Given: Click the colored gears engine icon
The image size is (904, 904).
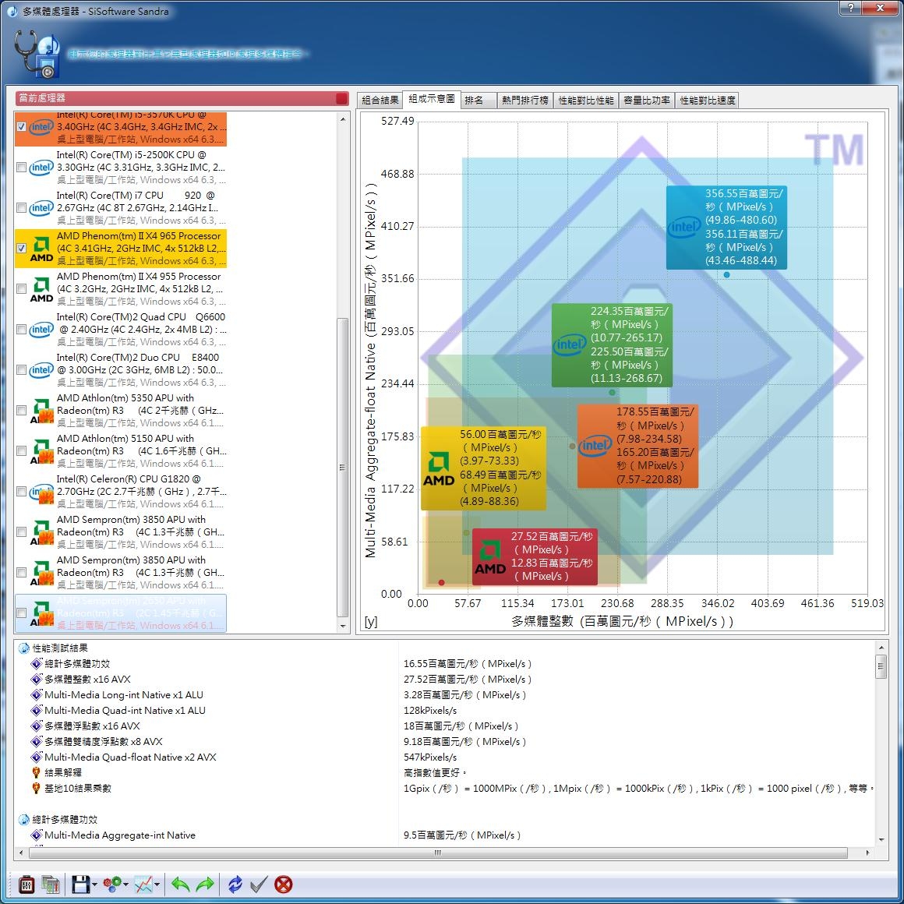Looking at the screenshot, I should click(x=112, y=884).
